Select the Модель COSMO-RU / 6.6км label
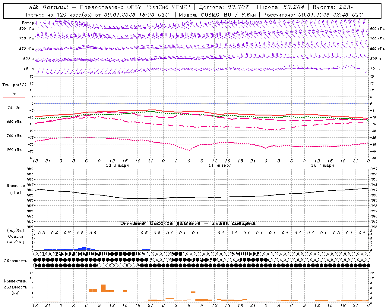Image resolution: width=386 pixels, height=308 pixels. [217, 15]
